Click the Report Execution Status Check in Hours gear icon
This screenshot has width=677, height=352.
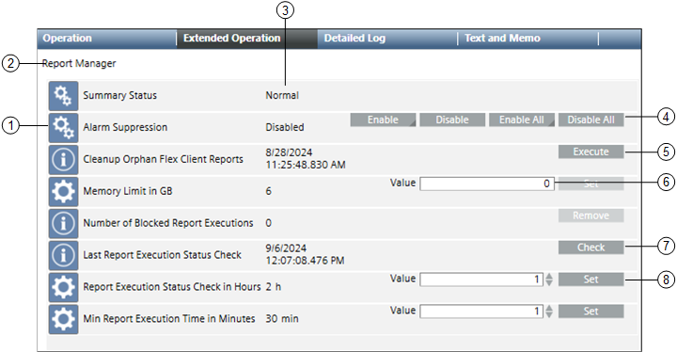pos(64,287)
